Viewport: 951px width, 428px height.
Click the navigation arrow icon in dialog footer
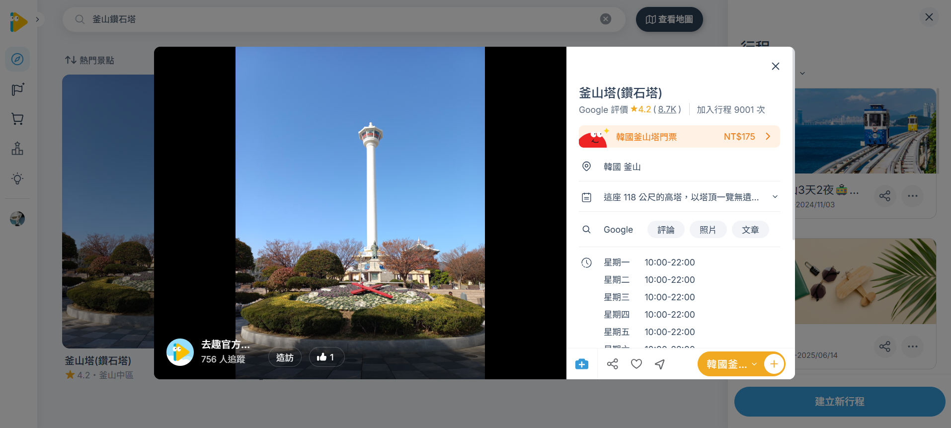(x=660, y=364)
